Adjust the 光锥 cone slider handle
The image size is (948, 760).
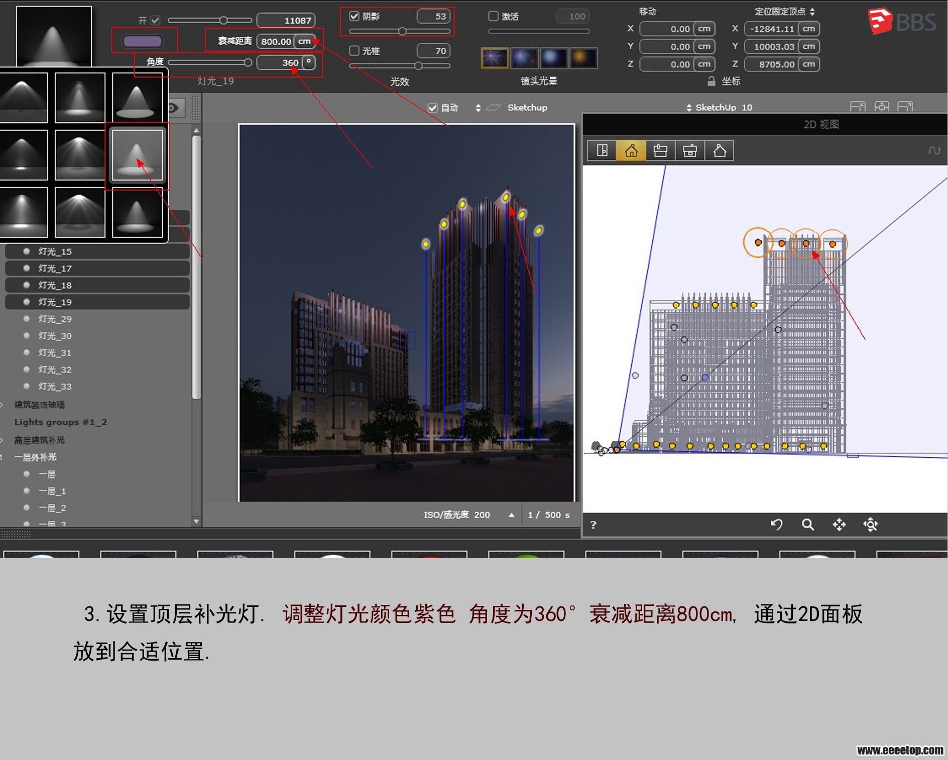[418, 66]
